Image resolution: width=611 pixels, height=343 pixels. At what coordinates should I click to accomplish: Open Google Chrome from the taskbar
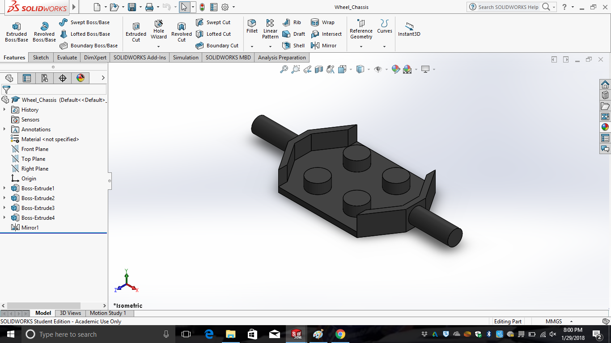pyautogui.click(x=340, y=334)
